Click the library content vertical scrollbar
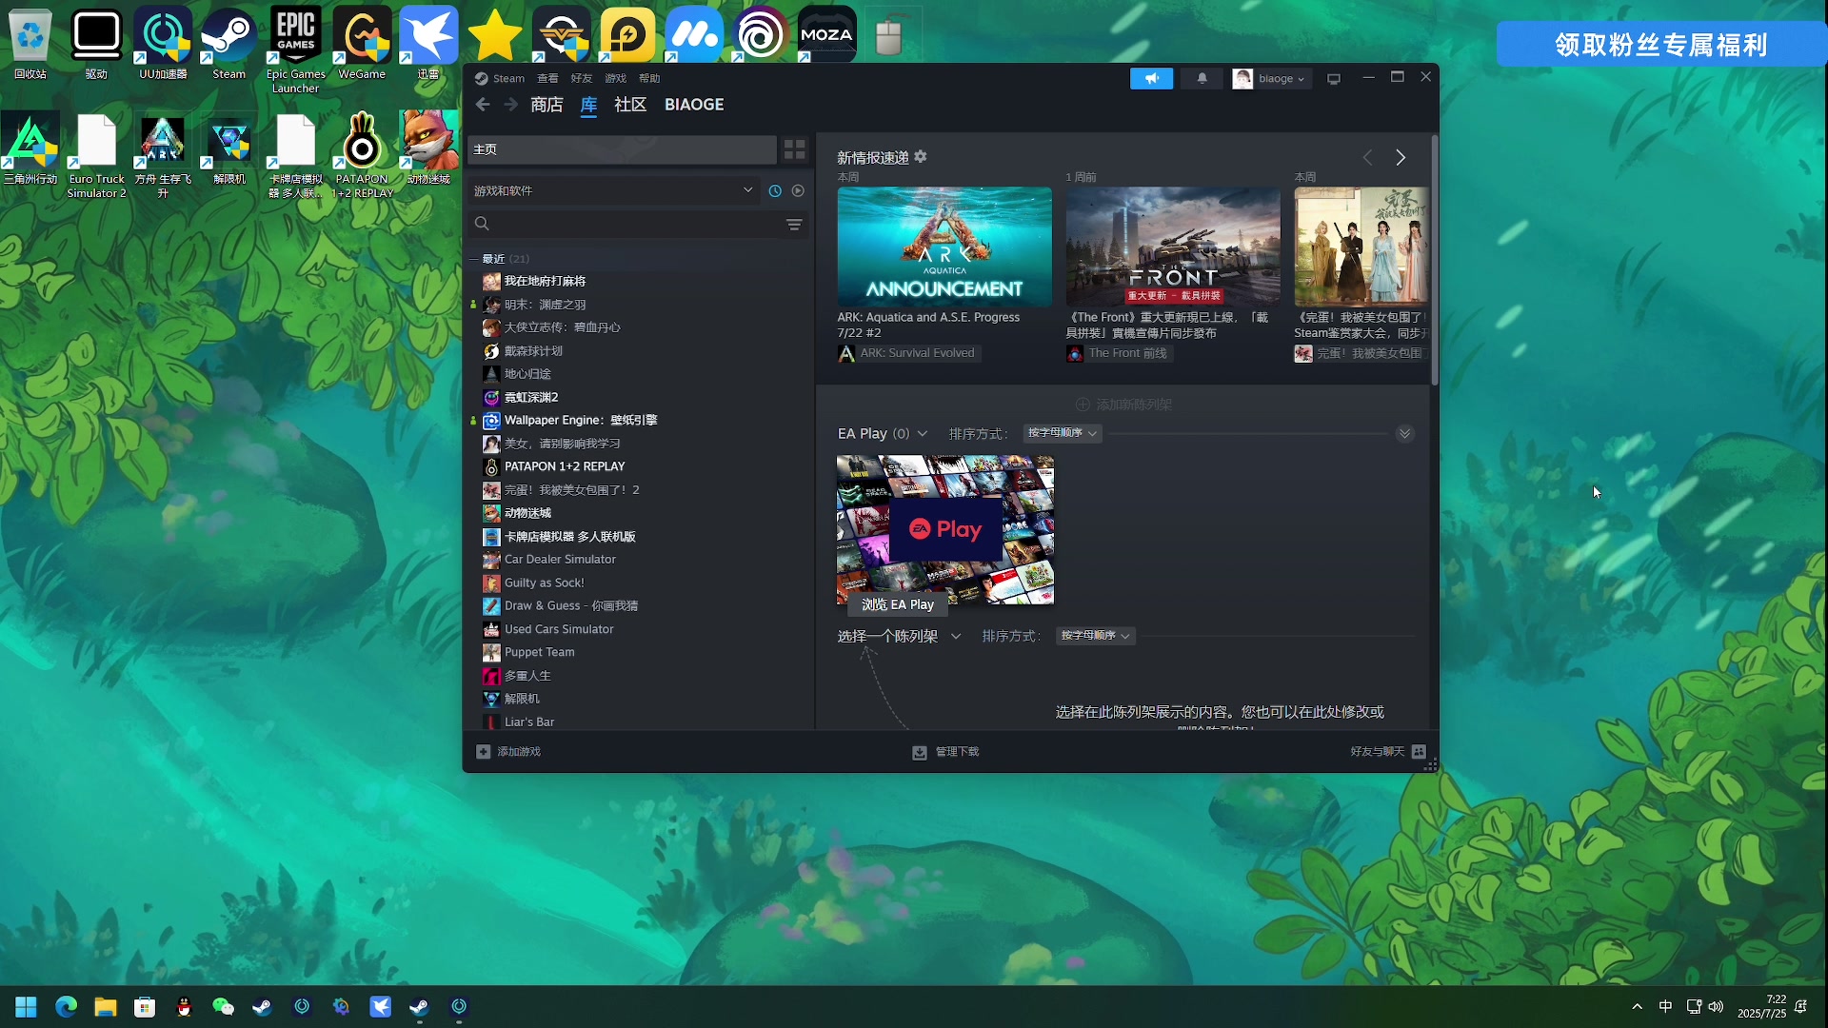Viewport: 1828px width, 1028px height. coord(1434,261)
